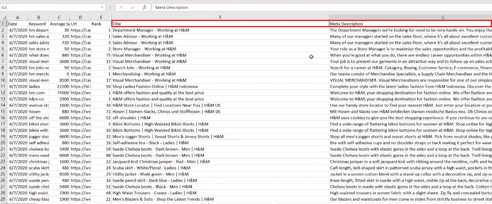The width and height of the screenshot is (492, 204).
Task: Select meta description starting 'Mit Hosen und Slacks'
Action: (410, 111)
